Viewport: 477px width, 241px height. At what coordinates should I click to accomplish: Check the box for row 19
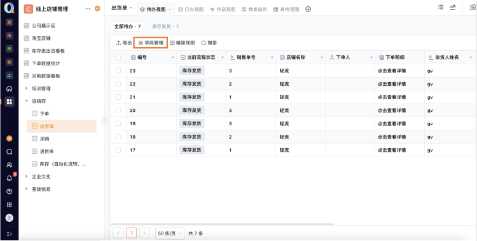(x=118, y=123)
